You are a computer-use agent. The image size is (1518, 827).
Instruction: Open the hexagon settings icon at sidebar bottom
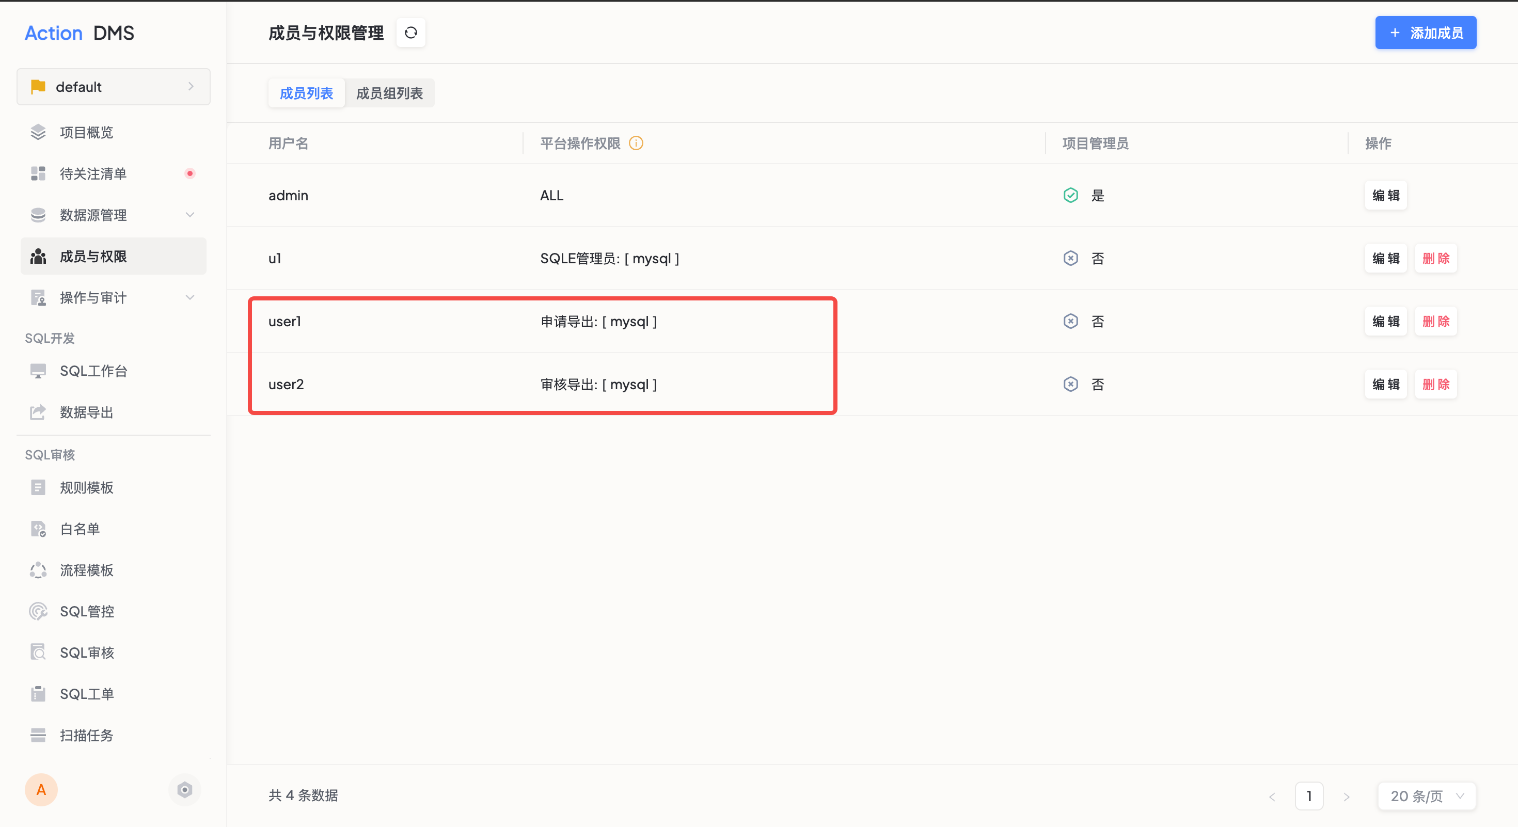point(184,790)
